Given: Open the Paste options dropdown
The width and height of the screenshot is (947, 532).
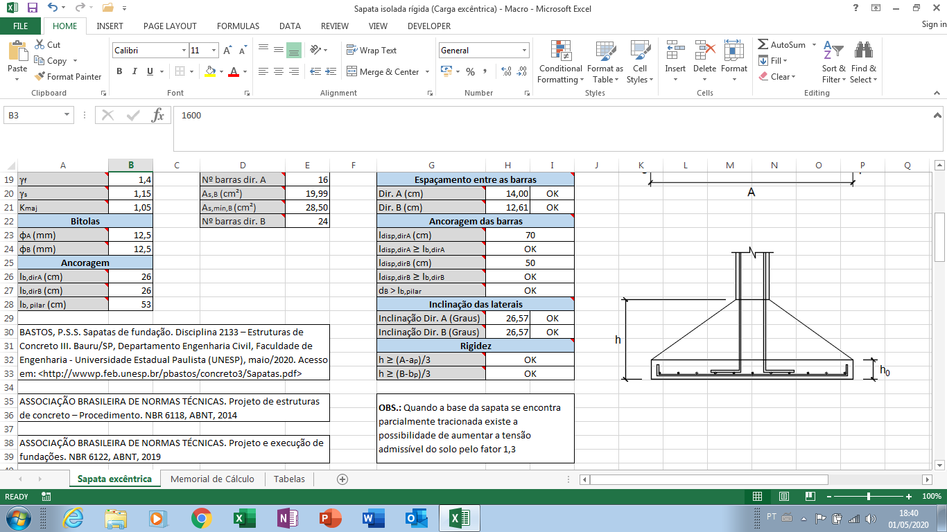Looking at the screenshot, I should click(17, 78).
